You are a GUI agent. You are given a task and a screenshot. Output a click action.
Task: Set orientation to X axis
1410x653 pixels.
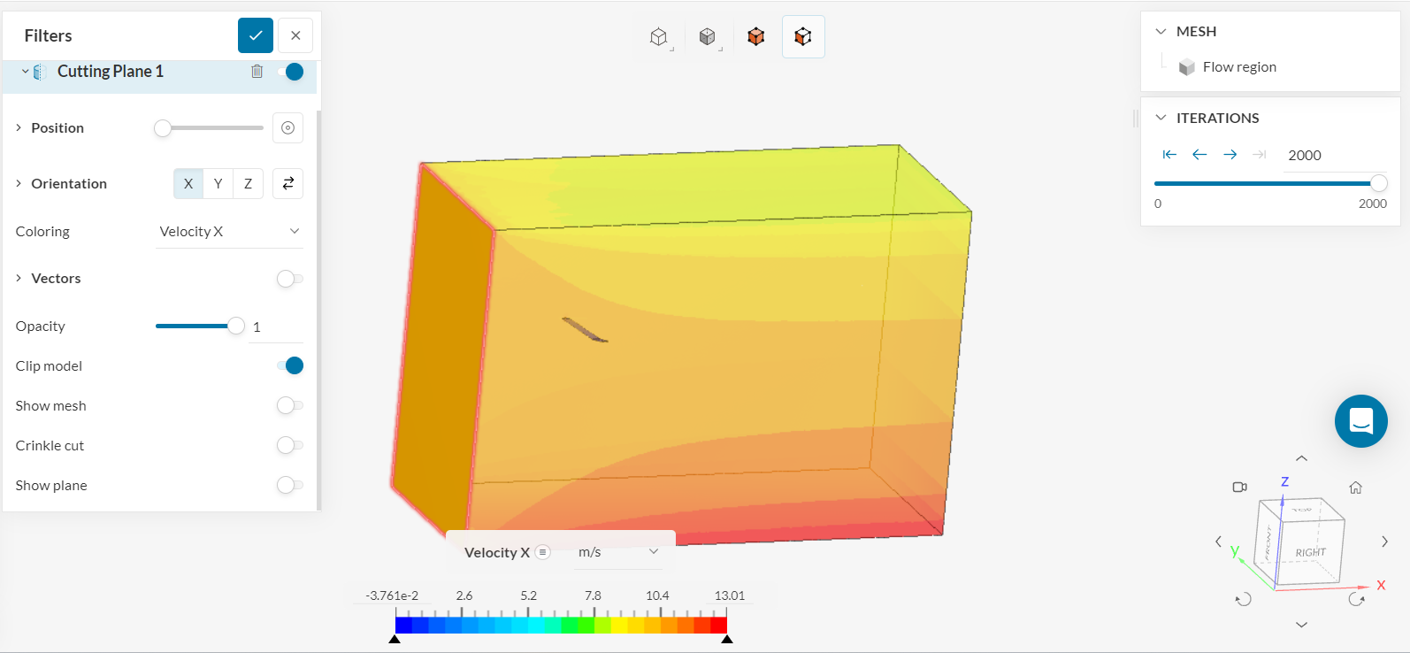tap(188, 184)
